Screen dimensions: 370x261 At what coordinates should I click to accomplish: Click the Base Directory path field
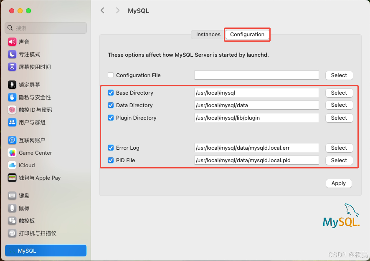coord(256,93)
